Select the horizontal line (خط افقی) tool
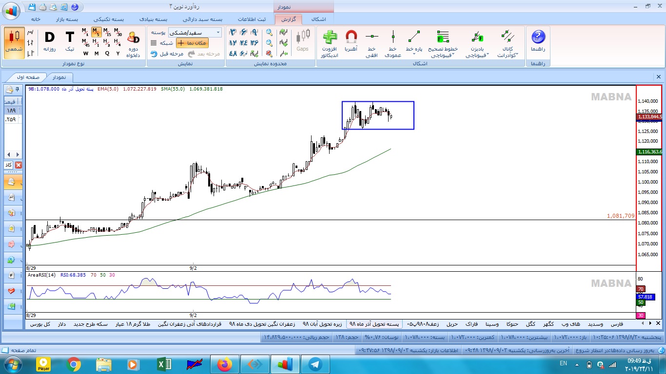The width and height of the screenshot is (666, 374). [x=372, y=44]
